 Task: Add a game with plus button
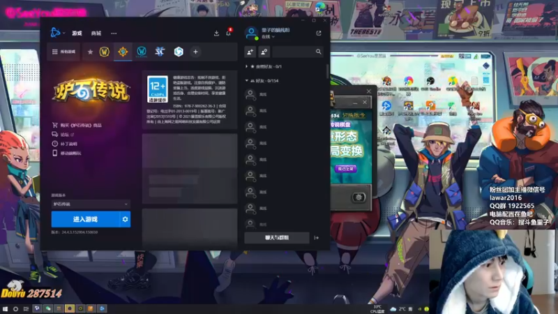click(x=195, y=52)
